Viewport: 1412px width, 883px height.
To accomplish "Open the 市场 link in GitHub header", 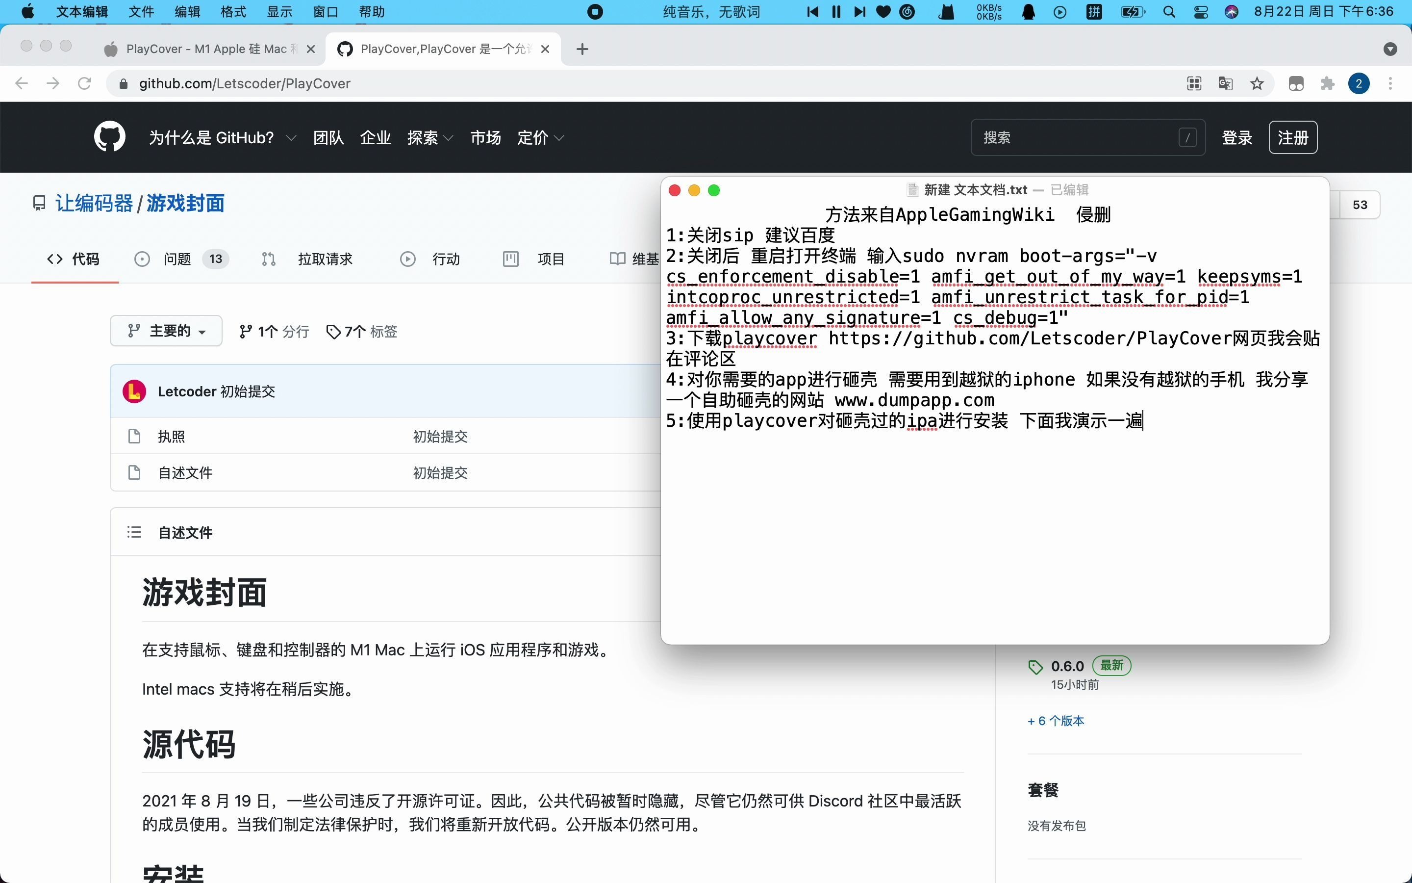I will coord(485,138).
